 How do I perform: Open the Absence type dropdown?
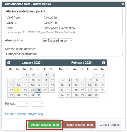pyautogui.click(x=58, y=41)
